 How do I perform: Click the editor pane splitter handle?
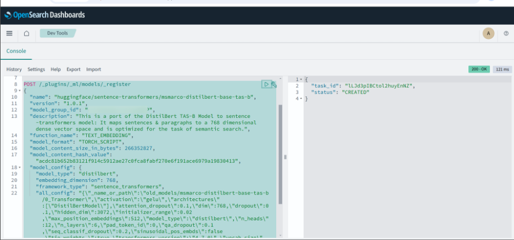point(285,157)
